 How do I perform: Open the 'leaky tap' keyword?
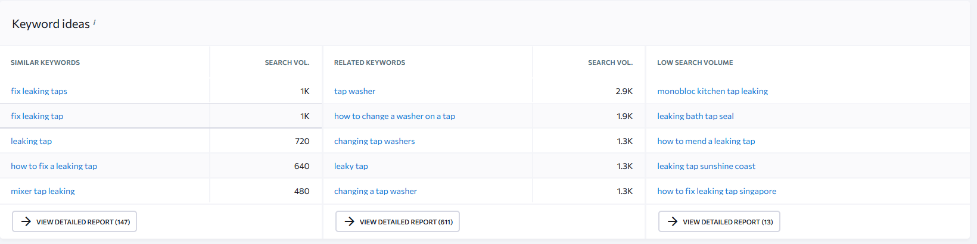tap(351, 166)
